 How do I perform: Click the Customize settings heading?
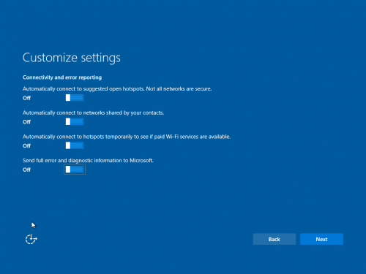tap(72, 58)
